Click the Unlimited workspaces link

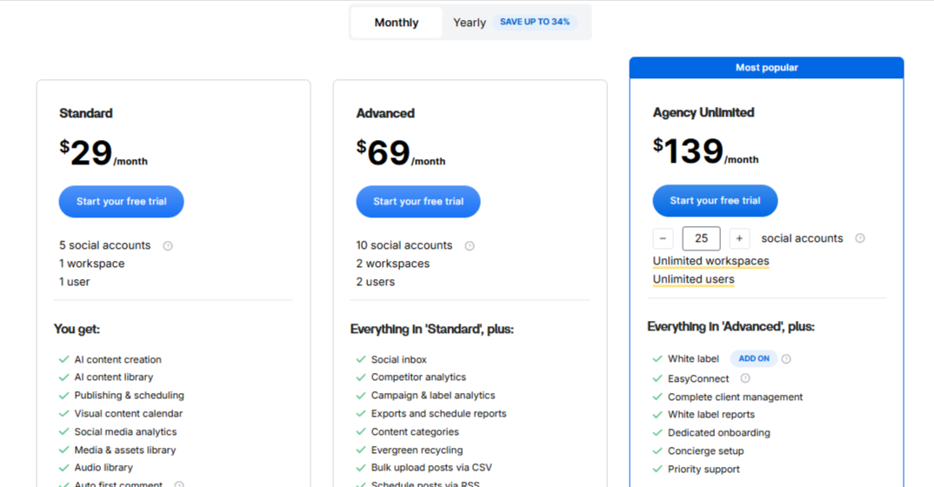pos(711,261)
